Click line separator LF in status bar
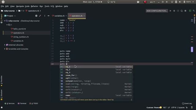Image resolution: width=196 pixels, height=110 pixels. point(169,108)
